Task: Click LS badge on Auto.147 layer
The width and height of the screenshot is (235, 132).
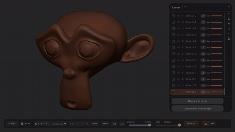Action: (x=203, y=60)
